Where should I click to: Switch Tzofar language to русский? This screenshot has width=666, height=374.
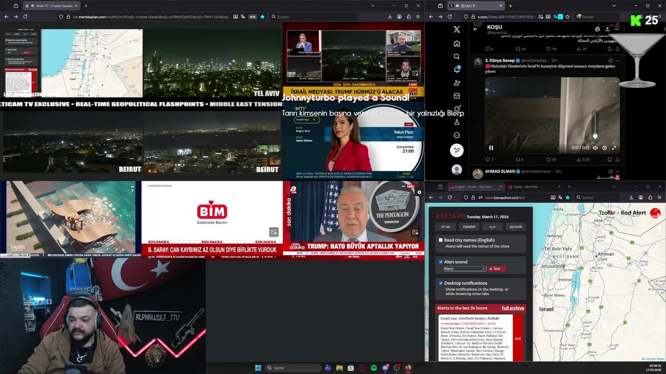[515, 226]
